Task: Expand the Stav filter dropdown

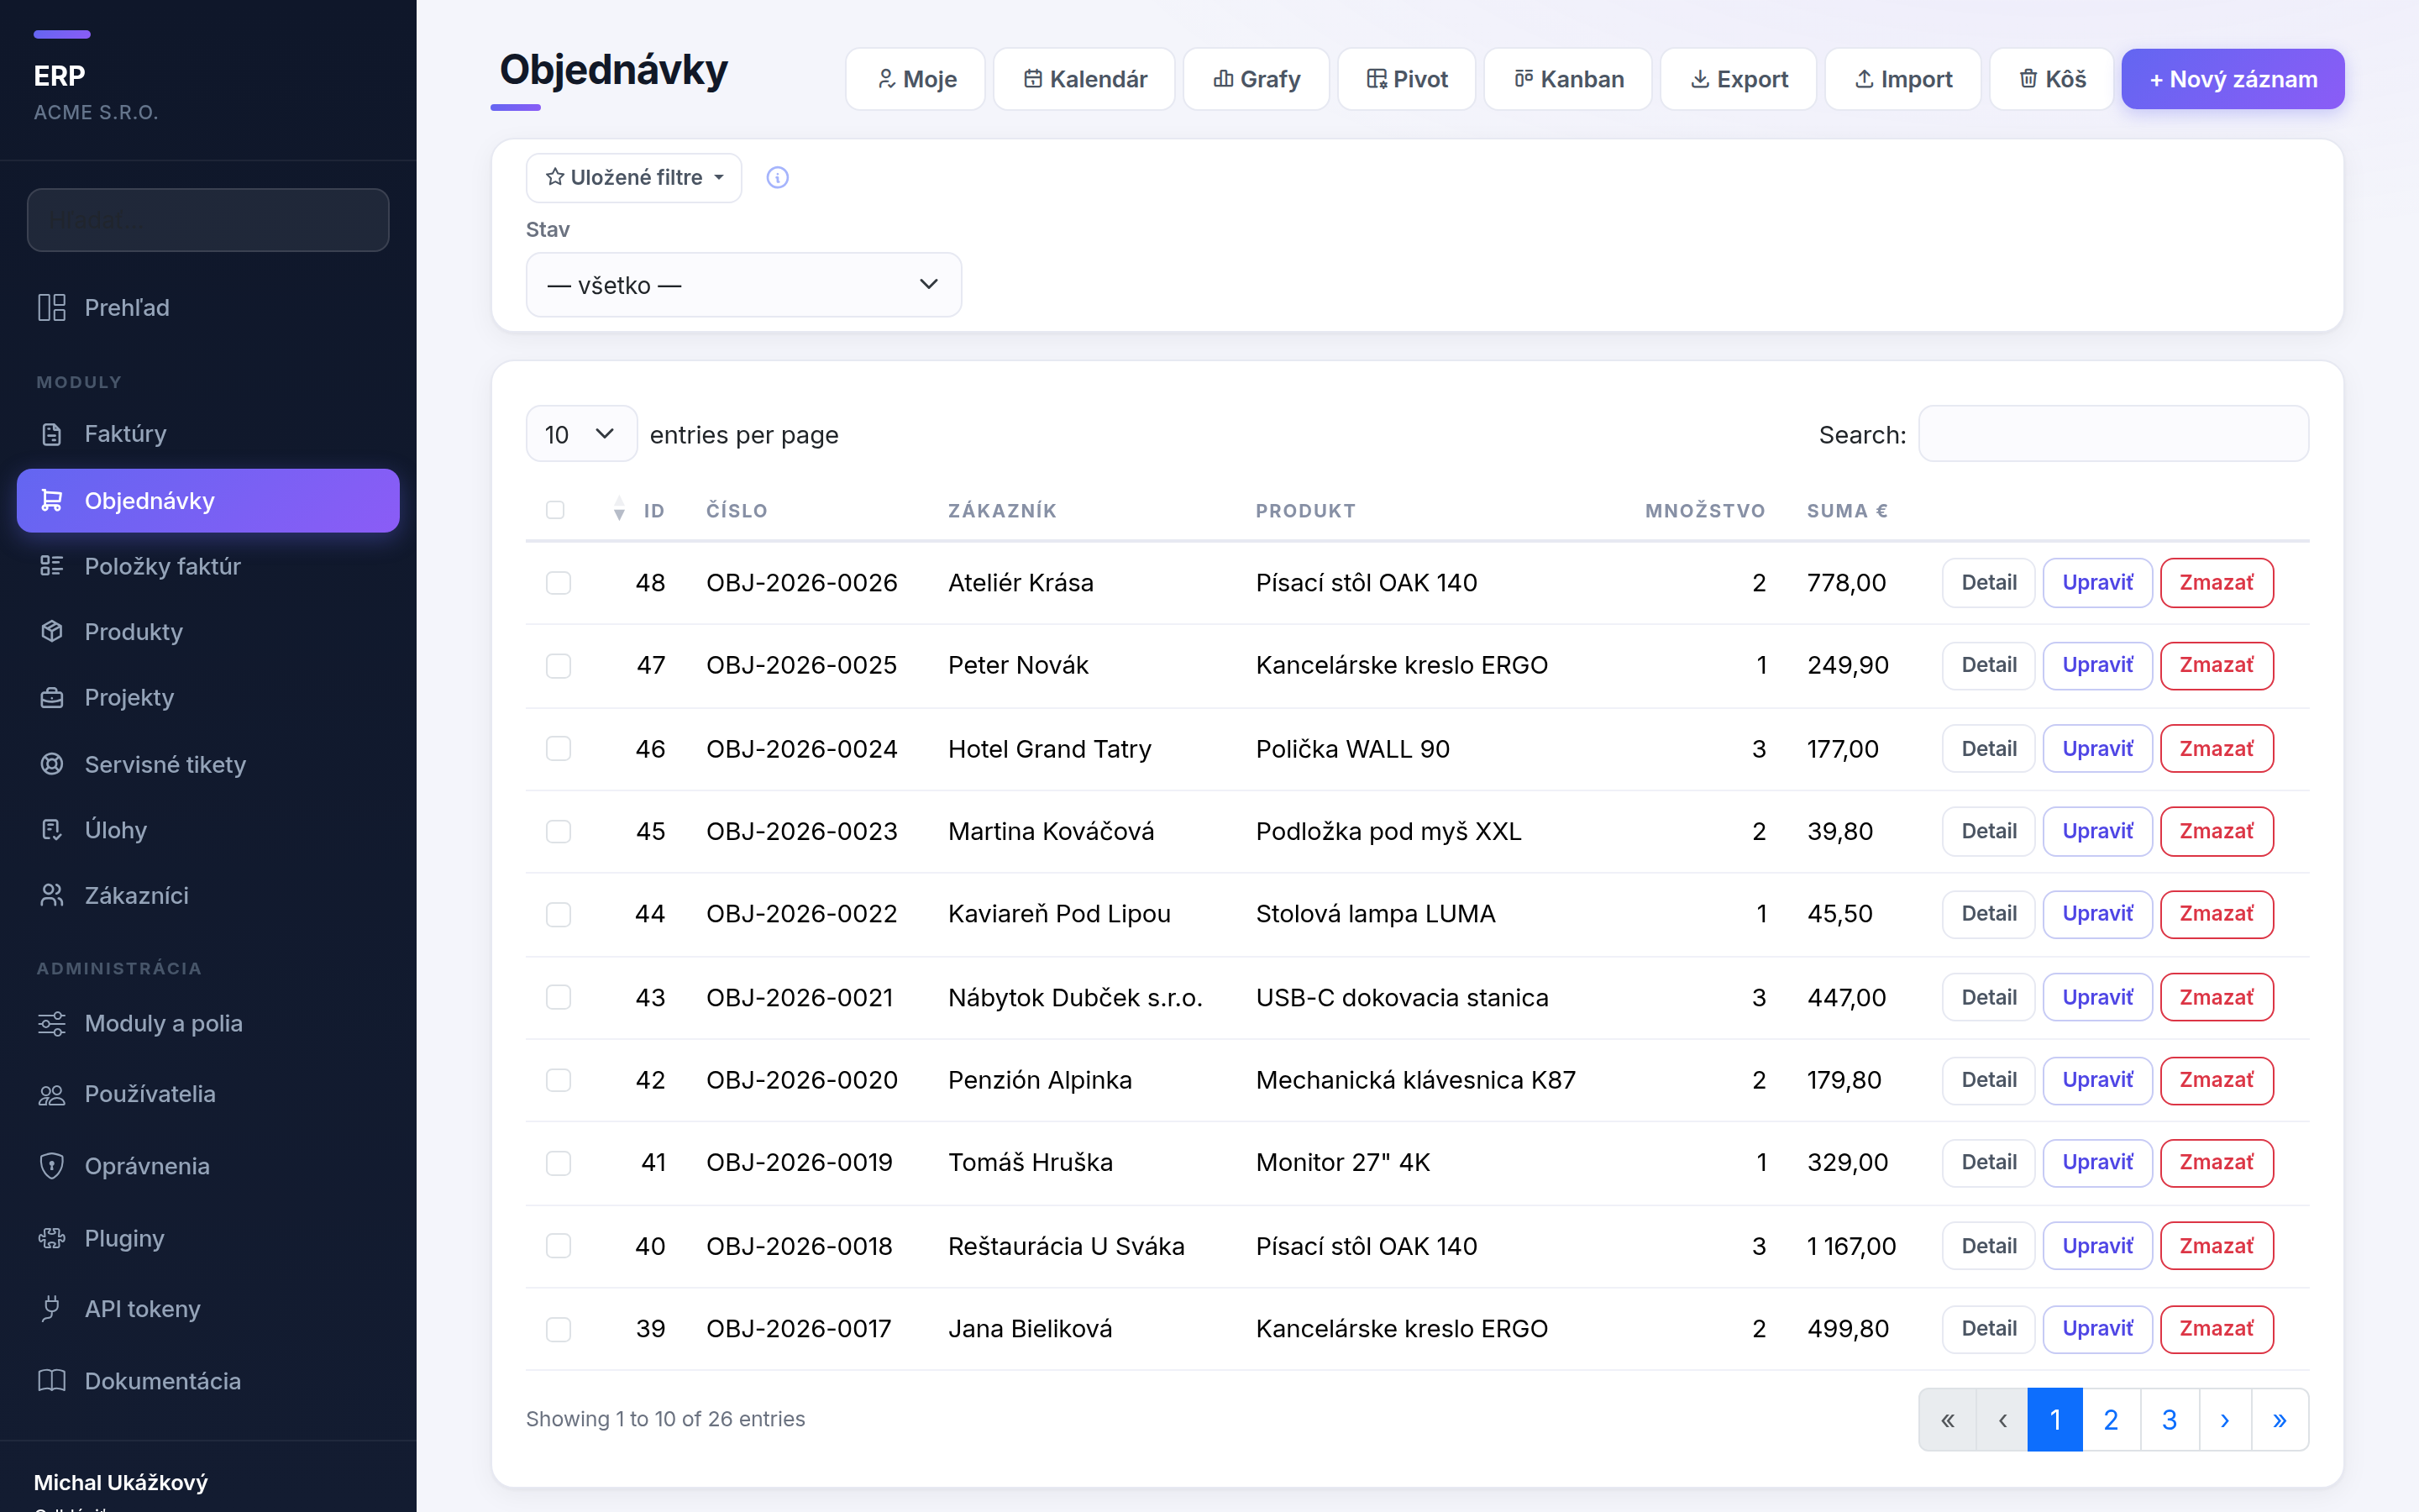Action: tap(743, 285)
